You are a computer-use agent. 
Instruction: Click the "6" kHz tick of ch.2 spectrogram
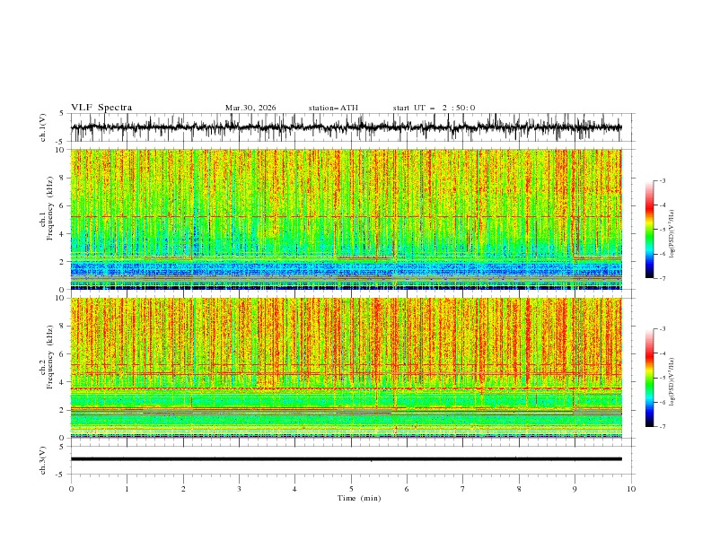pyautogui.click(x=62, y=354)
